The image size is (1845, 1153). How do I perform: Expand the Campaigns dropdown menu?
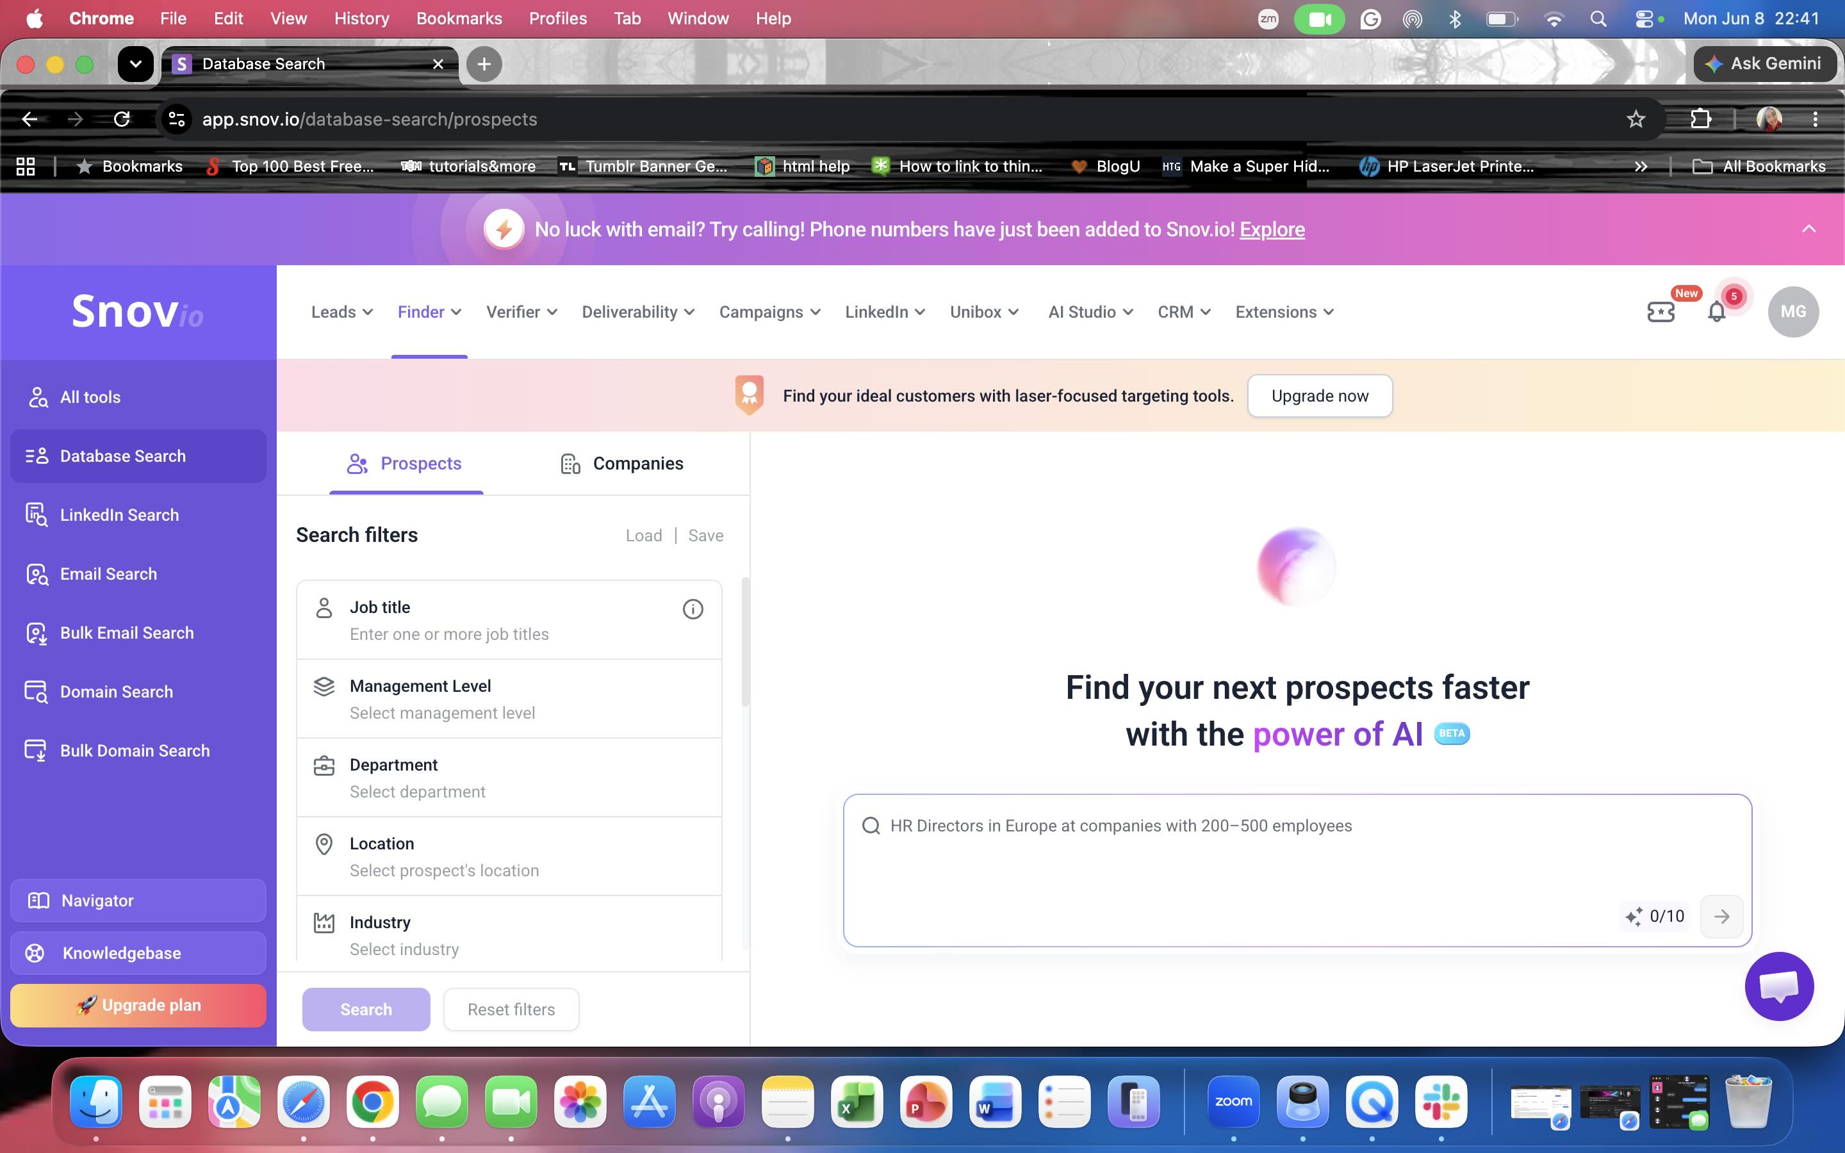(x=769, y=312)
